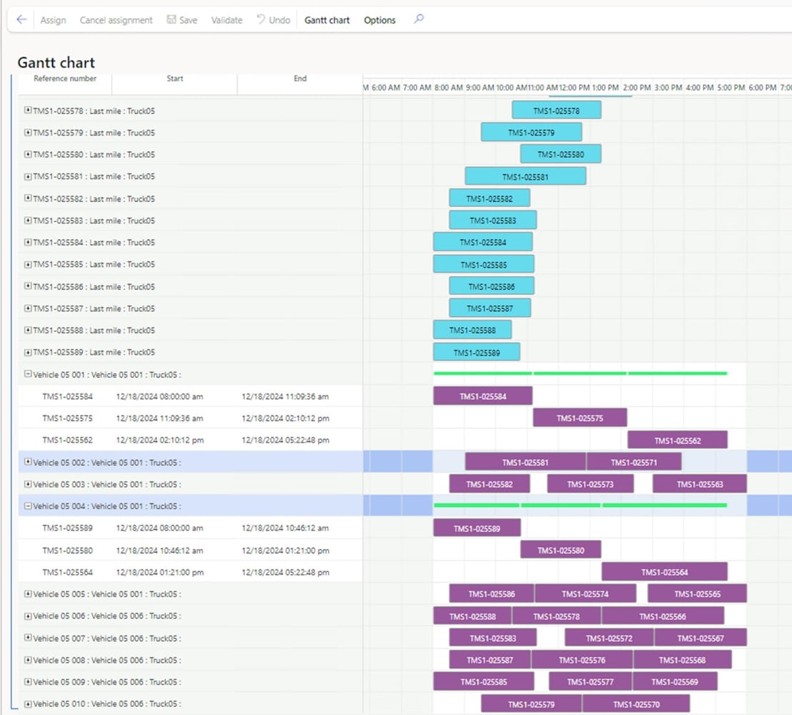Open the Options menu
Viewport: 792px width, 715px height.
point(380,20)
